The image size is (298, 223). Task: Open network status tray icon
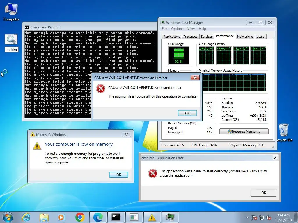(262, 217)
